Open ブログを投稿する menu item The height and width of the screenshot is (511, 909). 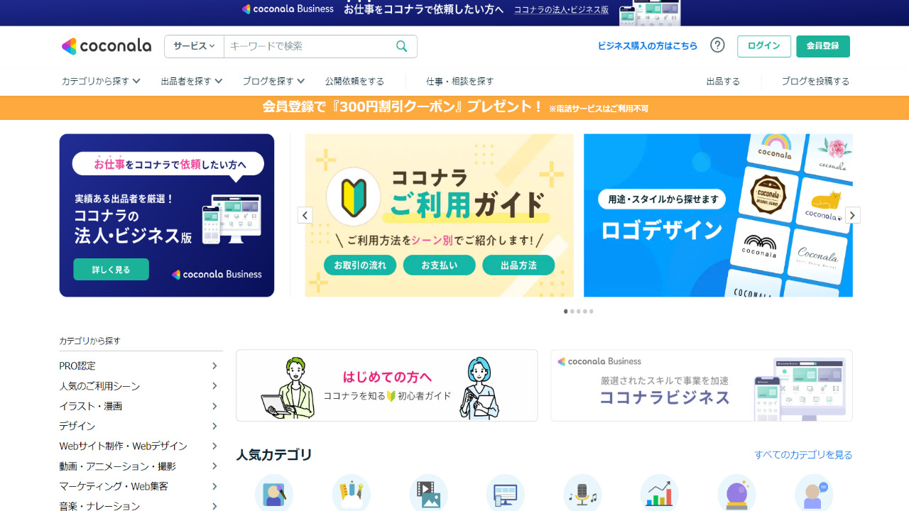pos(815,82)
